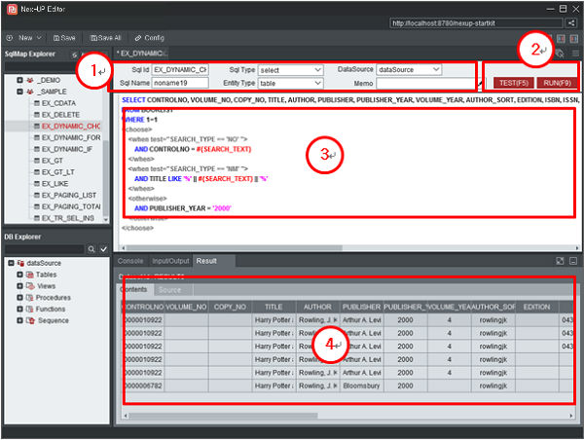The width and height of the screenshot is (584, 440).
Task: Click the TEST(F5) button
Action: tap(514, 83)
